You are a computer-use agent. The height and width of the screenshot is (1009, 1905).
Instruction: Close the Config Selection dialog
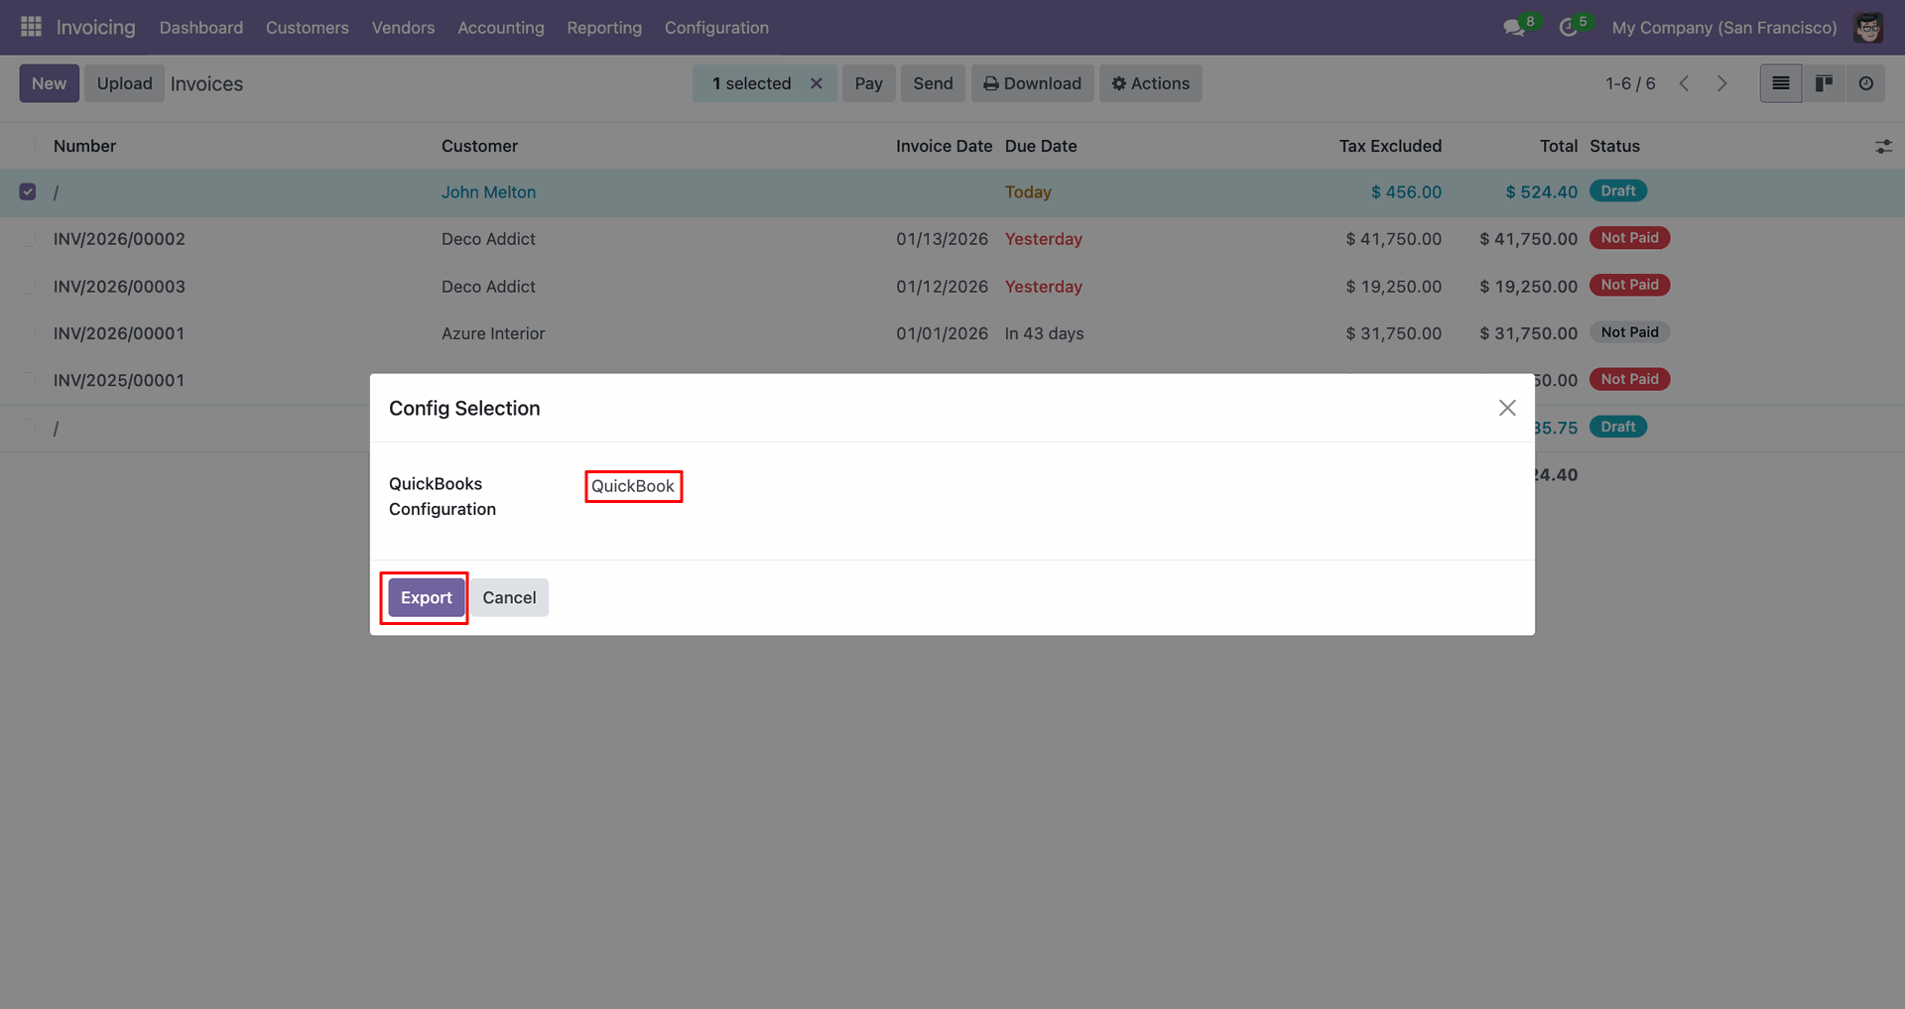click(1507, 408)
